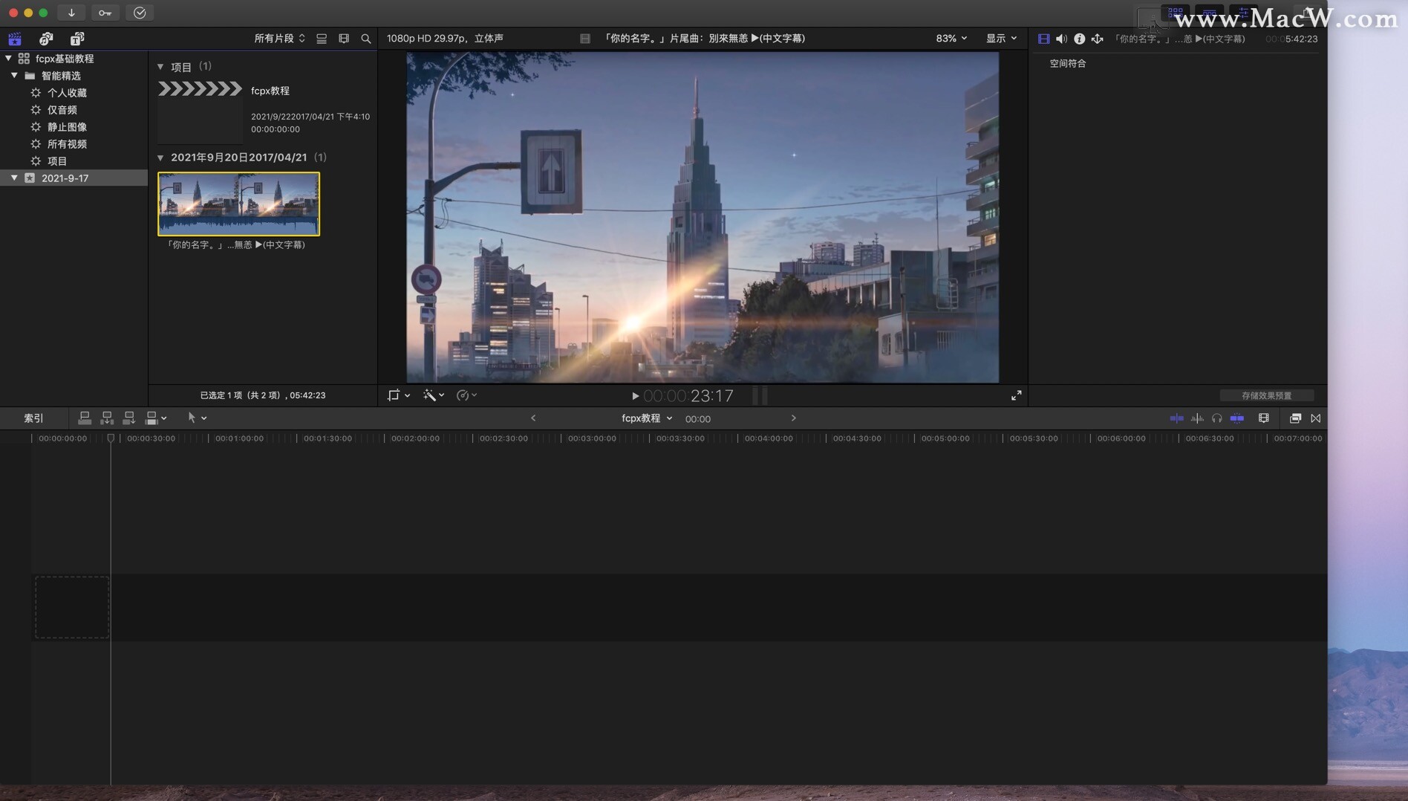Open the browser search magnifier
The height and width of the screenshot is (801, 1408).
tap(366, 39)
